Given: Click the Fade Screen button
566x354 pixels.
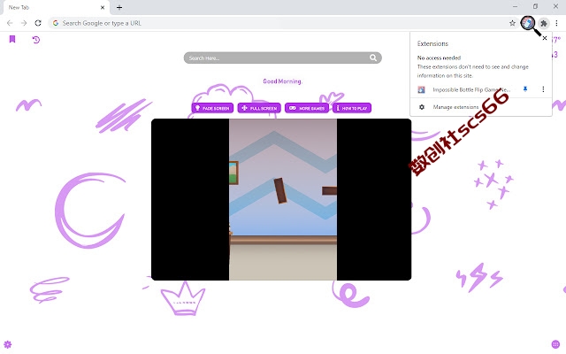Looking at the screenshot, I should click(x=212, y=108).
